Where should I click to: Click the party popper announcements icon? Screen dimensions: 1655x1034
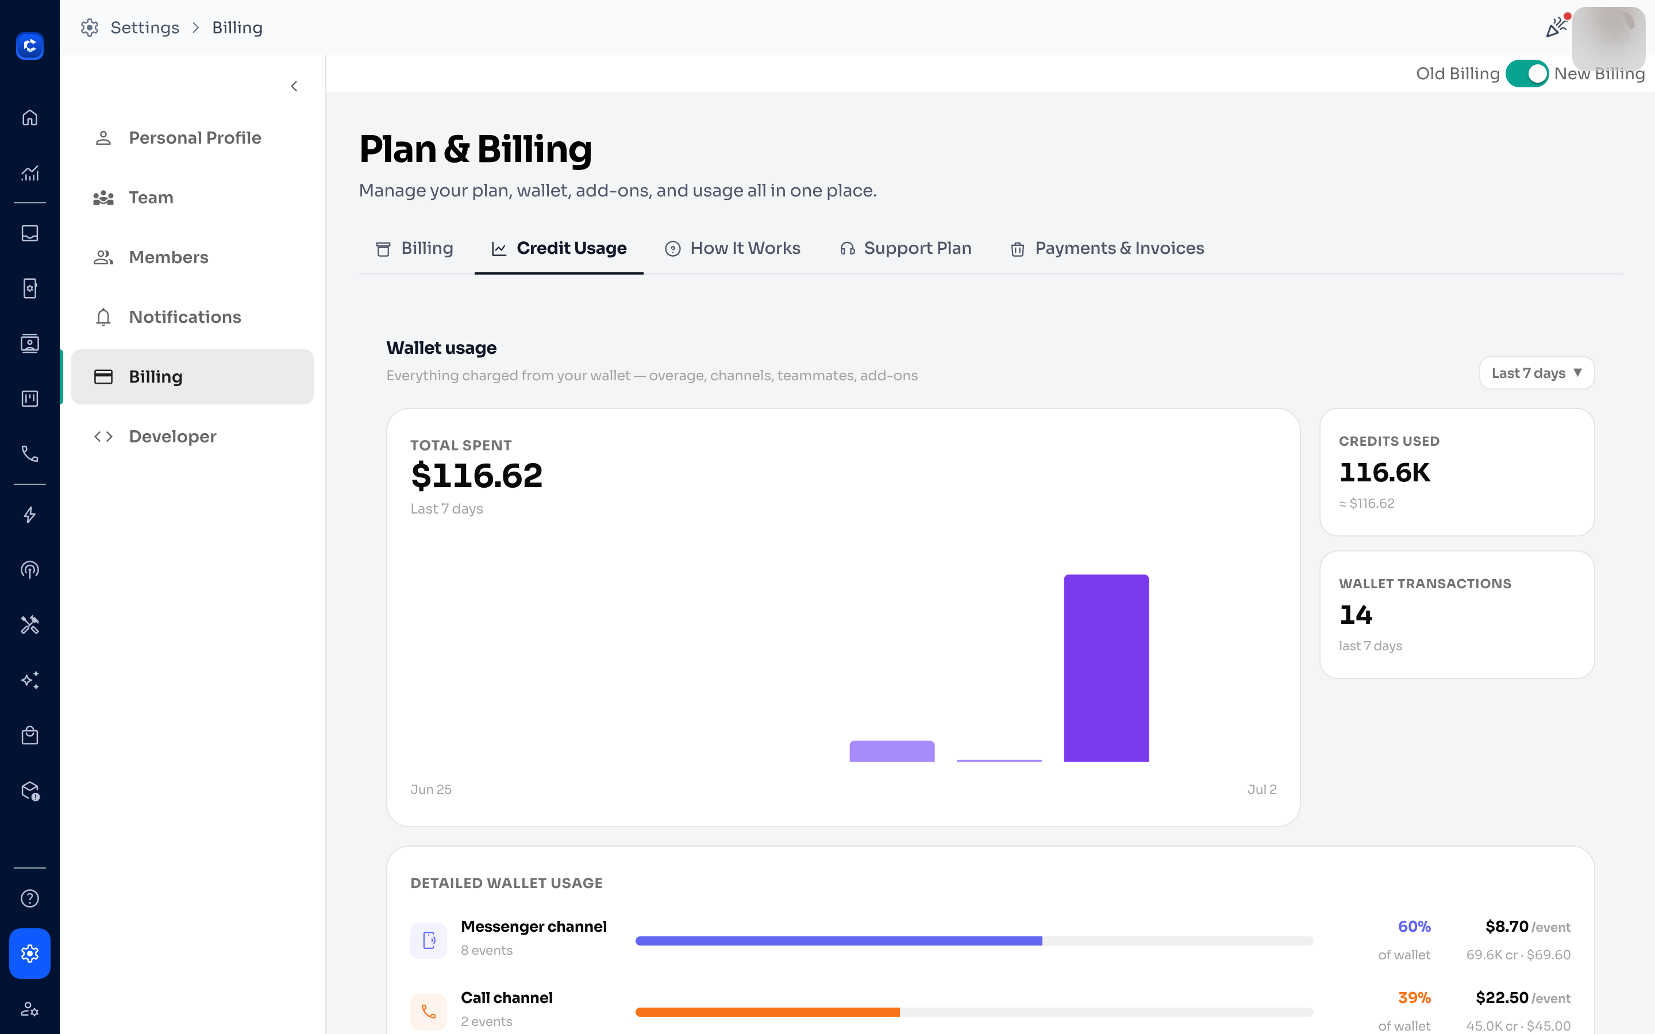point(1557,26)
